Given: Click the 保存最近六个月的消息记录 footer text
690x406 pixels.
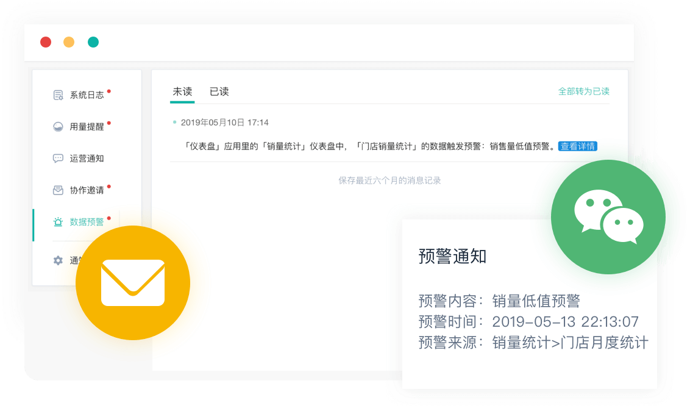Looking at the screenshot, I should tap(389, 180).
